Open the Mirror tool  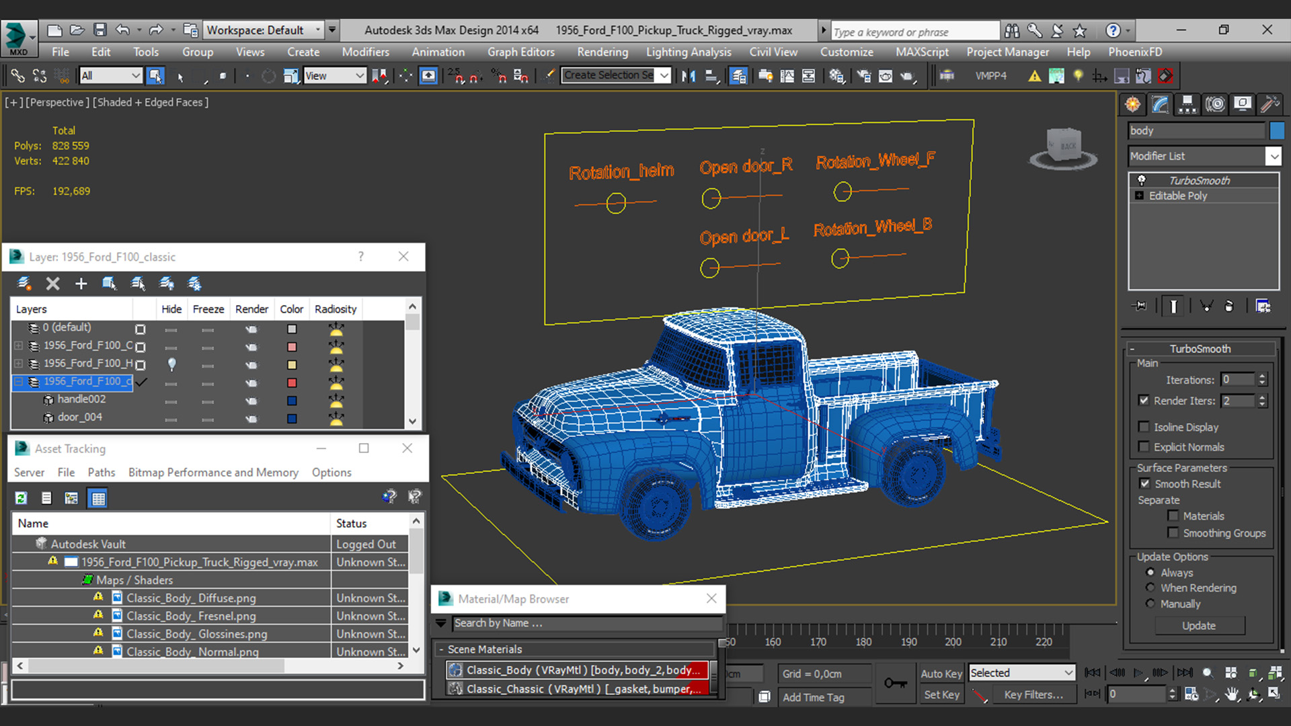click(x=689, y=76)
